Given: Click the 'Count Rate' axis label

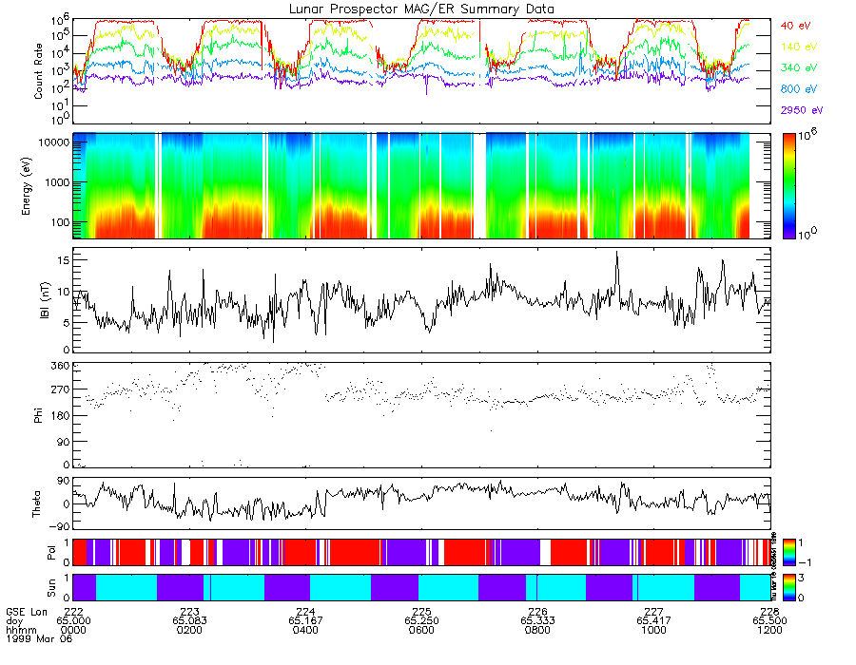Looking at the screenshot, I should 38,71.
